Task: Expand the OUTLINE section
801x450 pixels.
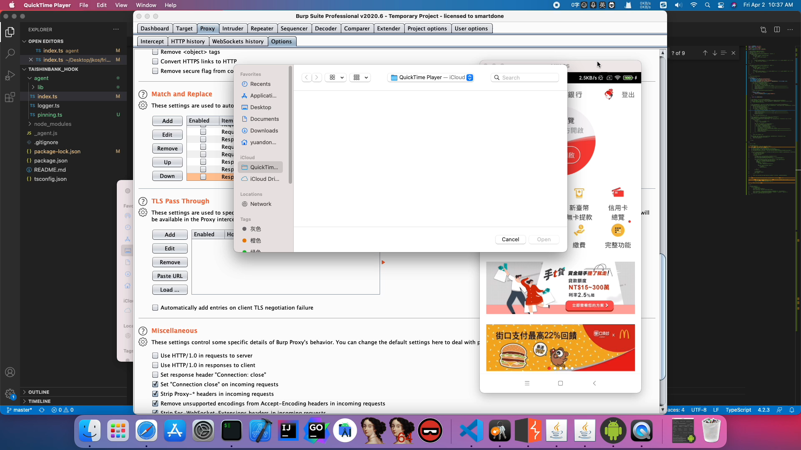Action: pyautogui.click(x=38, y=392)
